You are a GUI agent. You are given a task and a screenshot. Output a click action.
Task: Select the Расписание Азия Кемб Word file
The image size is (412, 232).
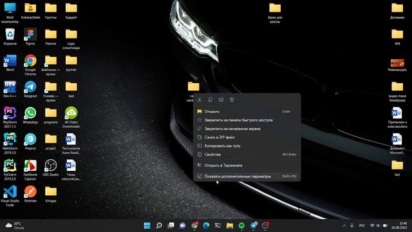(x=71, y=144)
